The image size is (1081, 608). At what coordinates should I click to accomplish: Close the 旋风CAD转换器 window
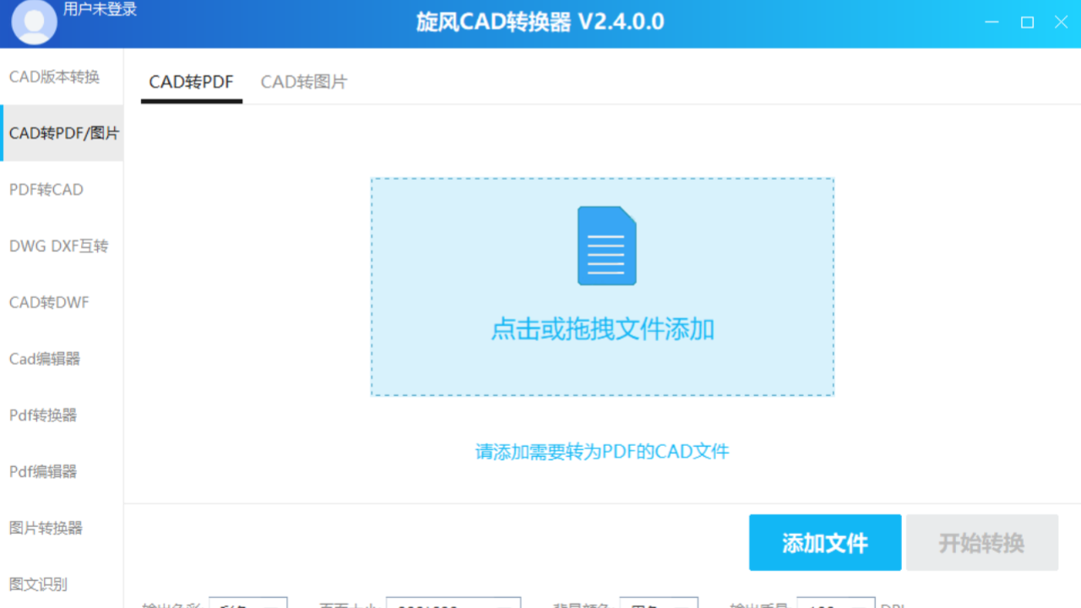point(1061,23)
